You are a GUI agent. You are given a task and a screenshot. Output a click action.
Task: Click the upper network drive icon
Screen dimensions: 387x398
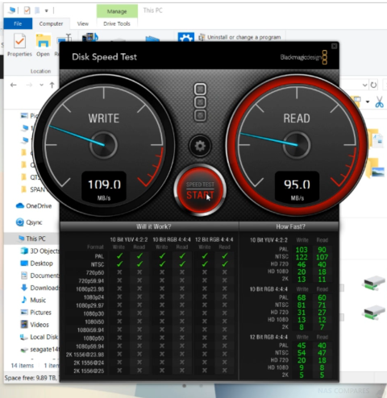click(x=374, y=284)
